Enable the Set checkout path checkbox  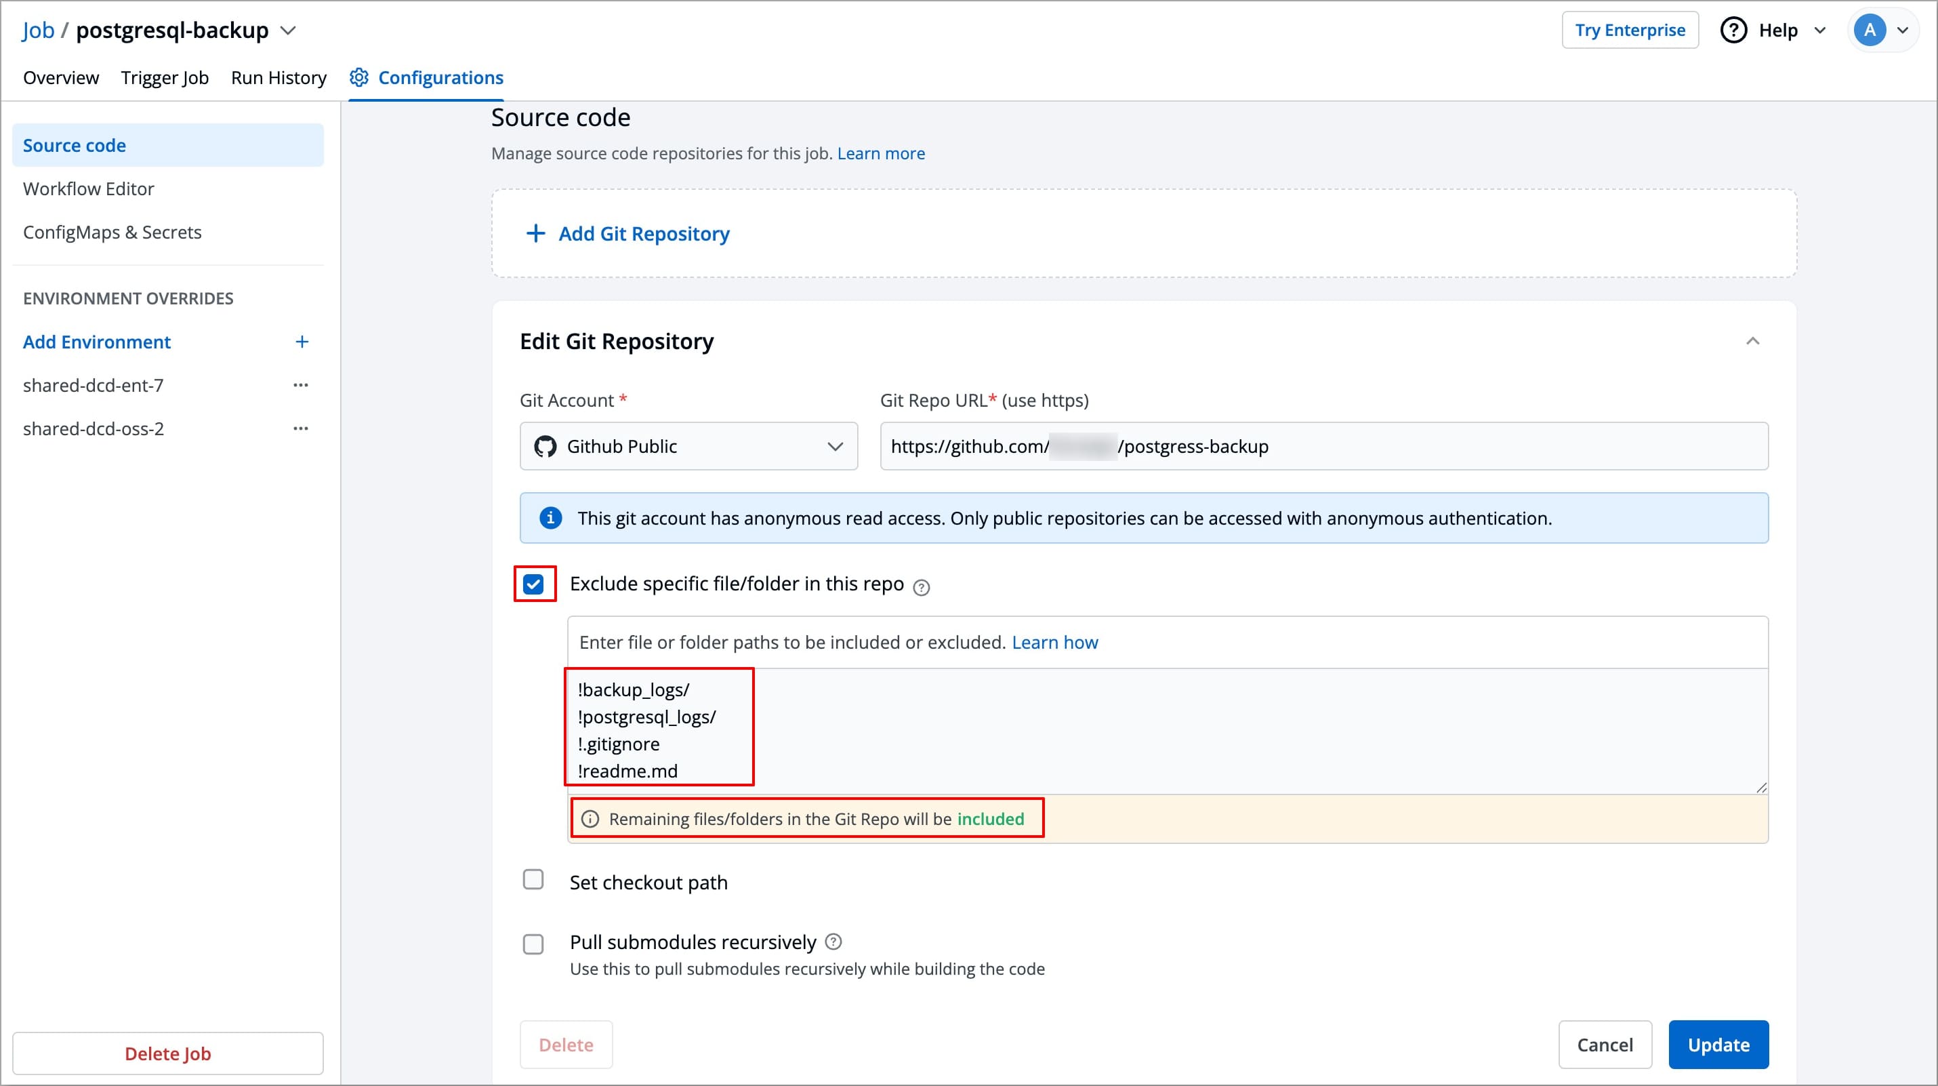point(533,879)
